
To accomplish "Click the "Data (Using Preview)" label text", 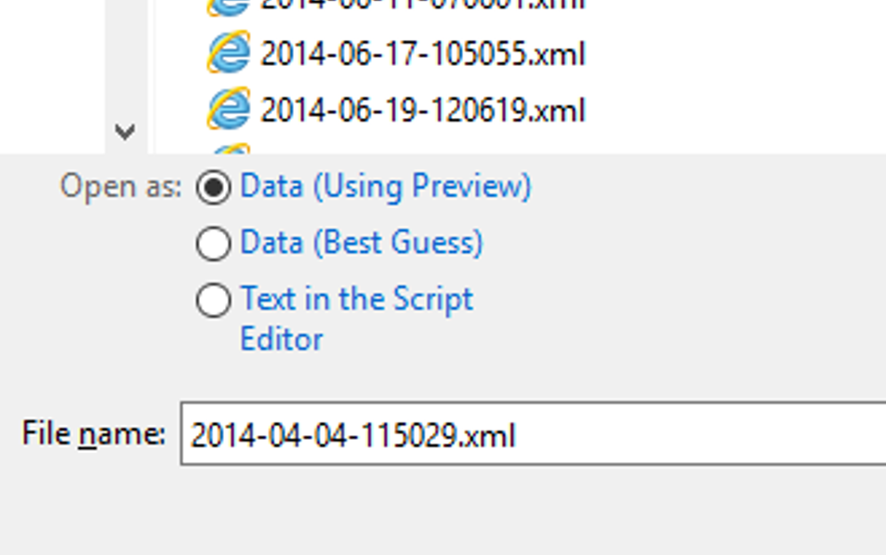I will click(385, 187).
